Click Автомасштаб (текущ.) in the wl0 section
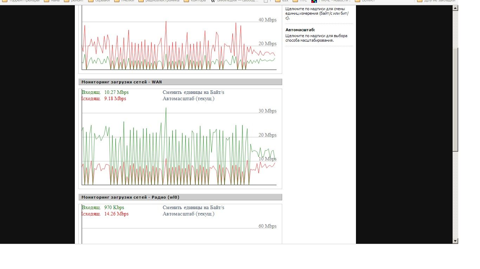Viewport: 480px width, 269px height. (x=188, y=214)
